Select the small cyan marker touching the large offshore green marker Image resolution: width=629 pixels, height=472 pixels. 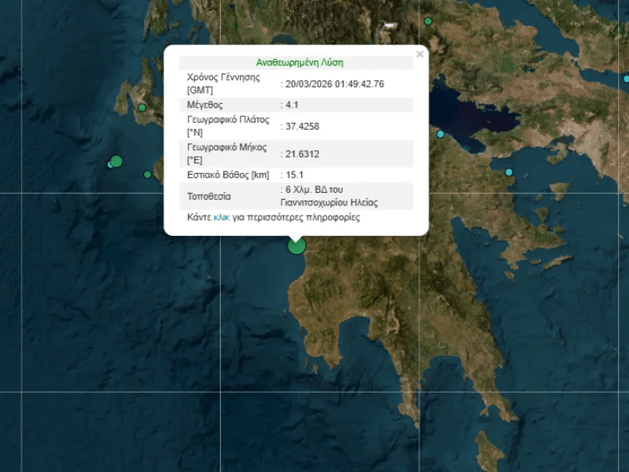pos(110,164)
